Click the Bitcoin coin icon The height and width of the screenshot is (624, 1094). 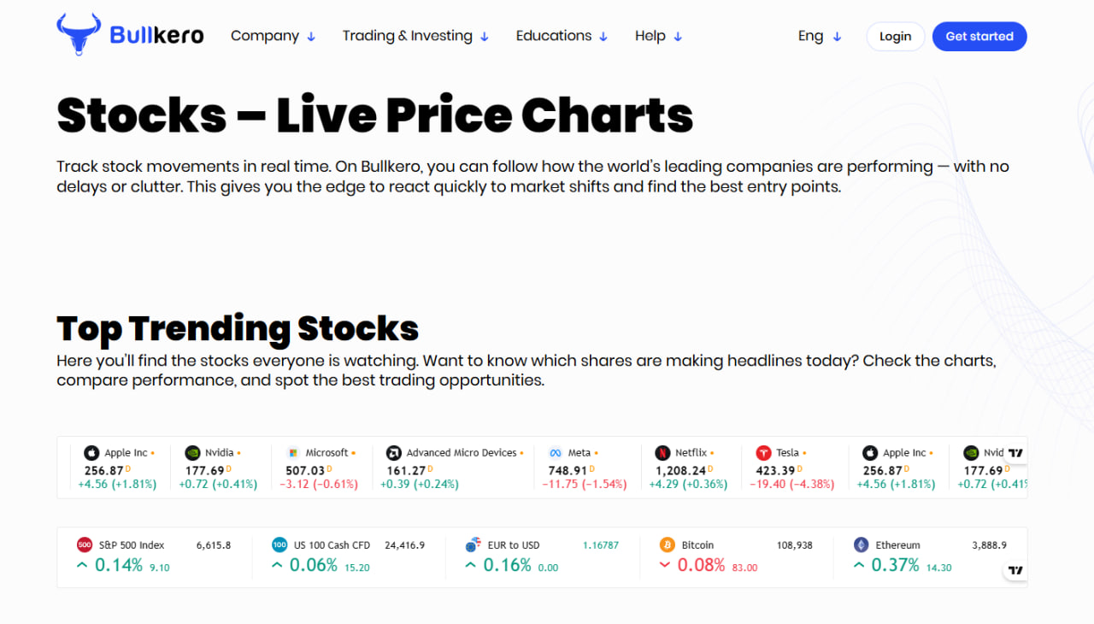click(668, 545)
